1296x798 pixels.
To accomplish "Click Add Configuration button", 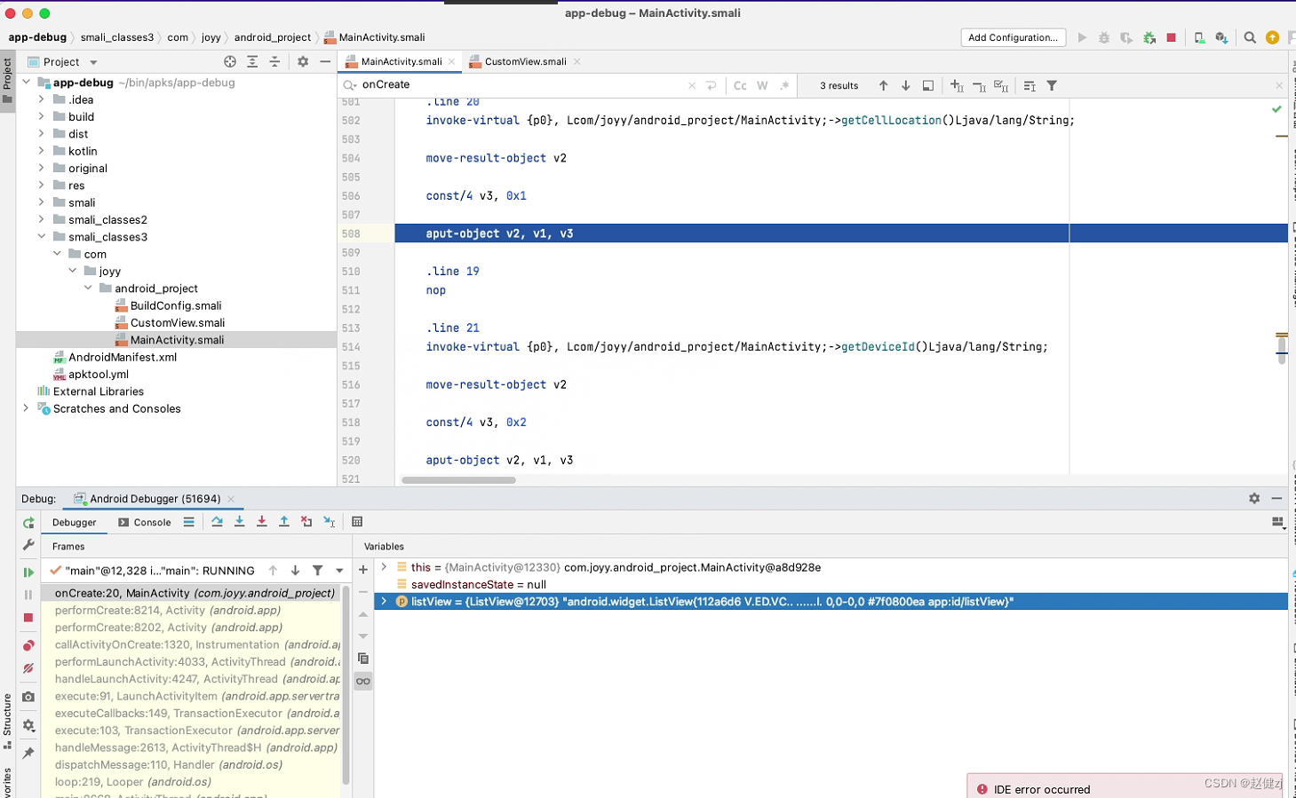I will point(1013,37).
